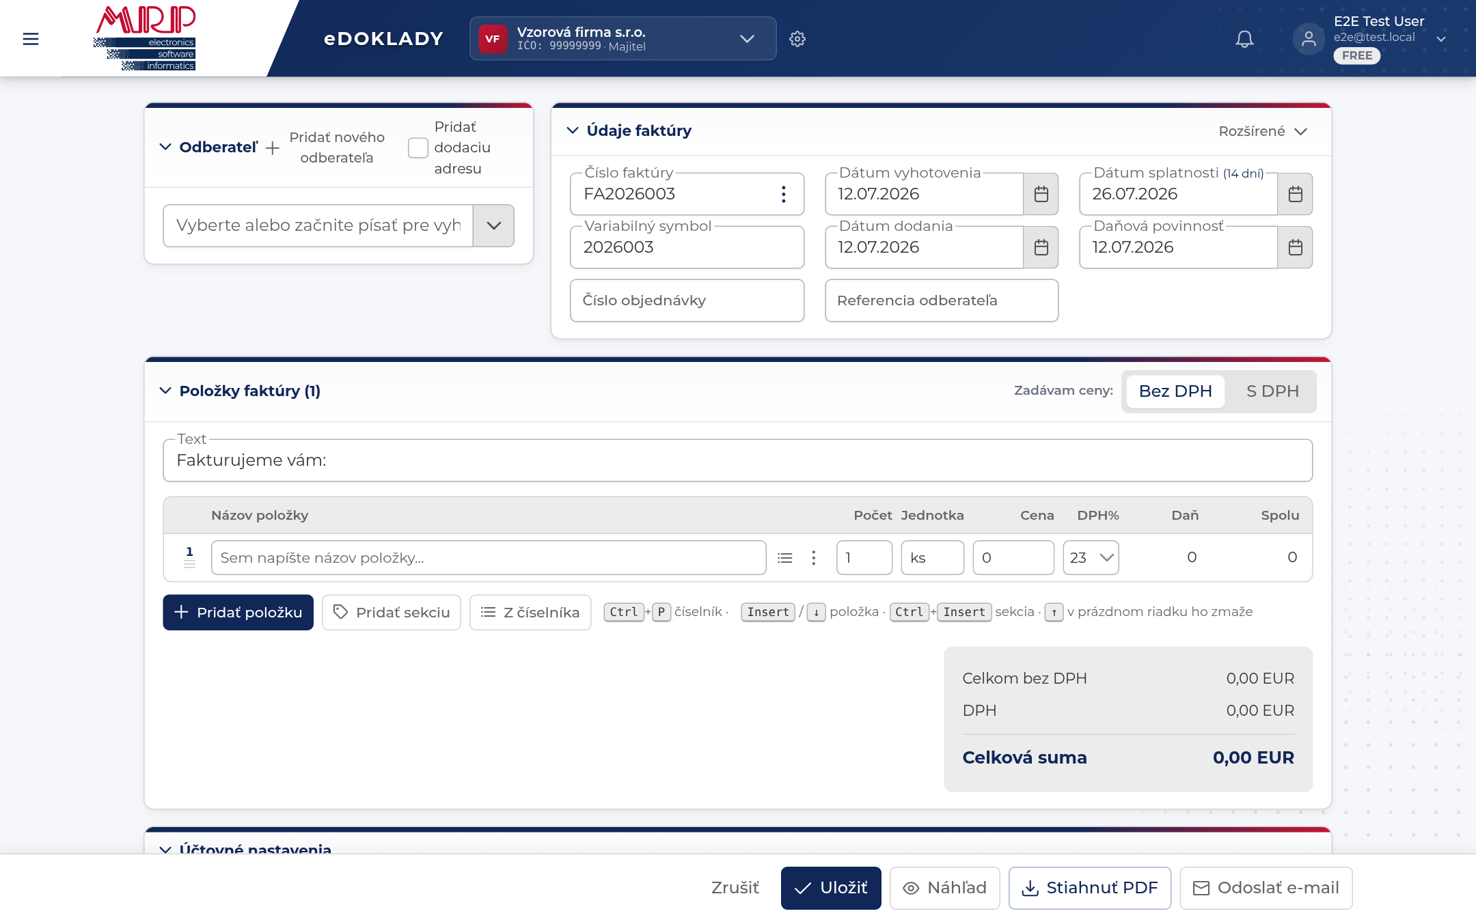
Task: Open calendar for Dátum vyhotovenia
Action: click(1041, 194)
